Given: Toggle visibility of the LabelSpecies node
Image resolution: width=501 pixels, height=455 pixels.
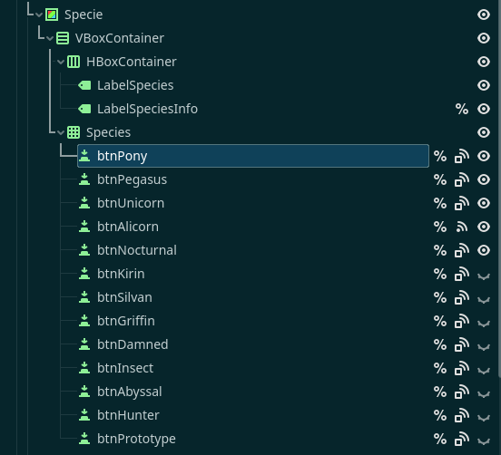Looking at the screenshot, I should 484,85.
